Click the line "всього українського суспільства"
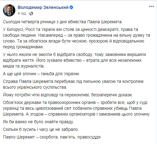The height and width of the screenshot is (144, 157). pyautogui.click(x=35, y=87)
